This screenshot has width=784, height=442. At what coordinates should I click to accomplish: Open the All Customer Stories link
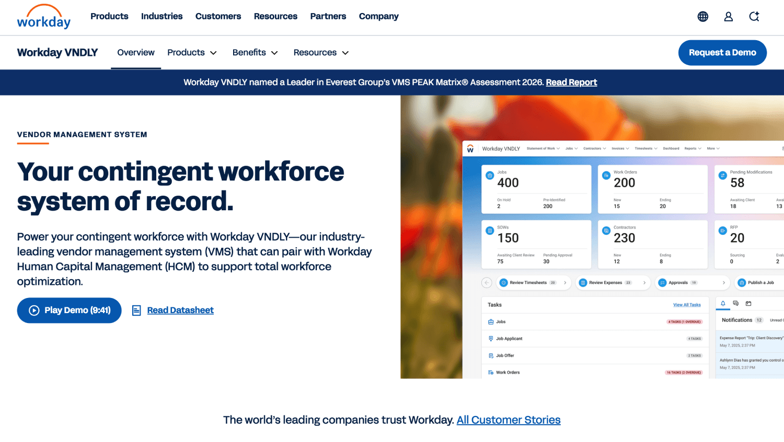509,420
